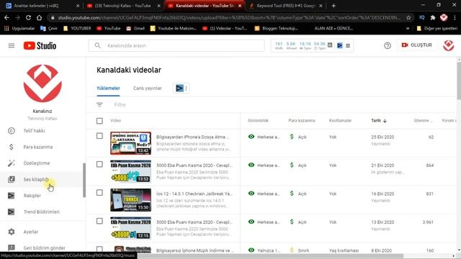Click dollar icon for iPhone Dosya Atma video
The height and width of the screenshot is (259, 461).
(291, 137)
